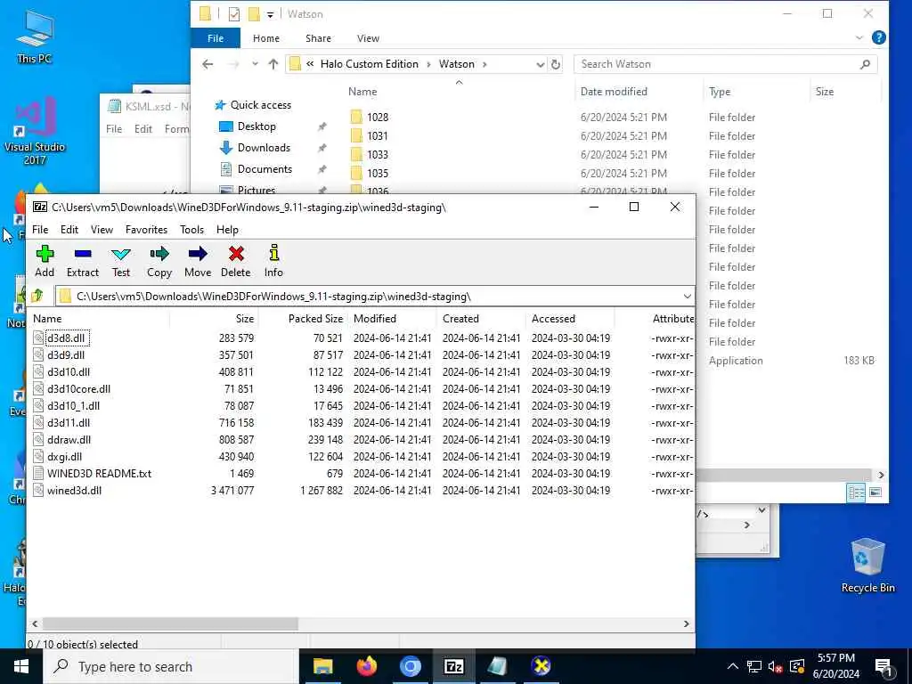Select WINED3D README.txt file
Viewport: 912px width, 684px height.
coord(99,474)
